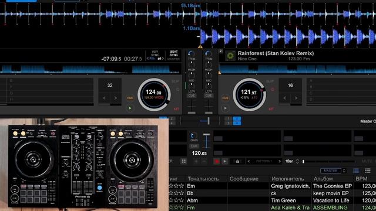The image size is (376, 211).
Task: Click channel 2 TRIM knob
Action: (209, 53)
